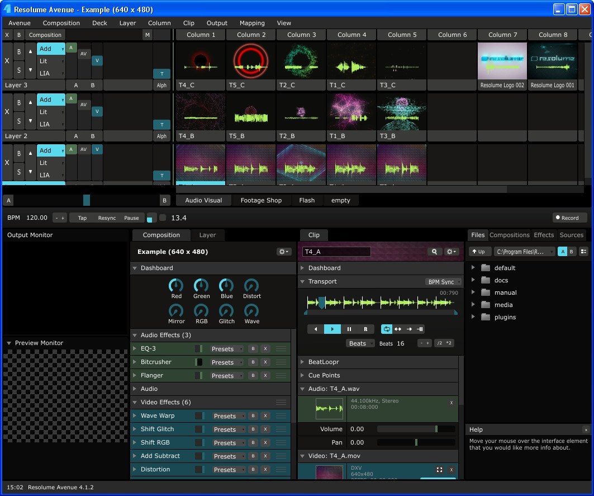Image resolution: width=594 pixels, height=496 pixels.
Task: Click the Distort dashboard knob
Action: coord(251,286)
